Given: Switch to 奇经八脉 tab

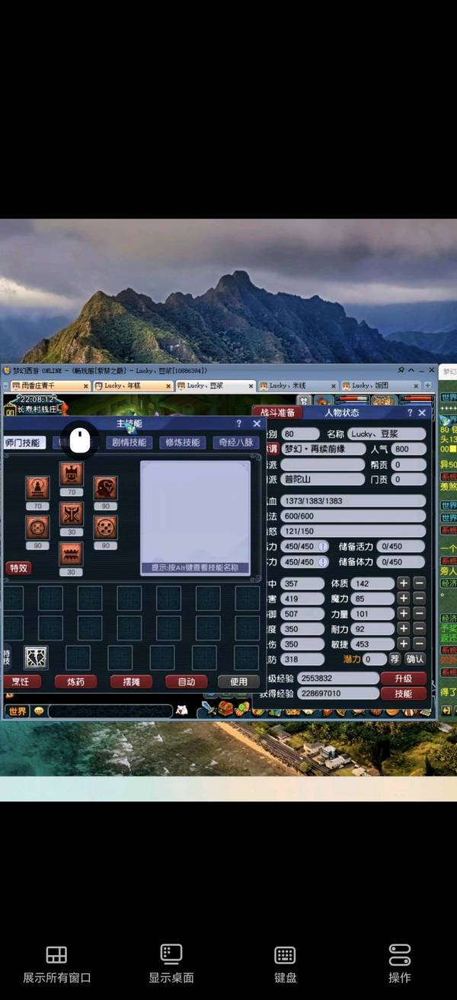Looking at the screenshot, I should tap(235, 442).
